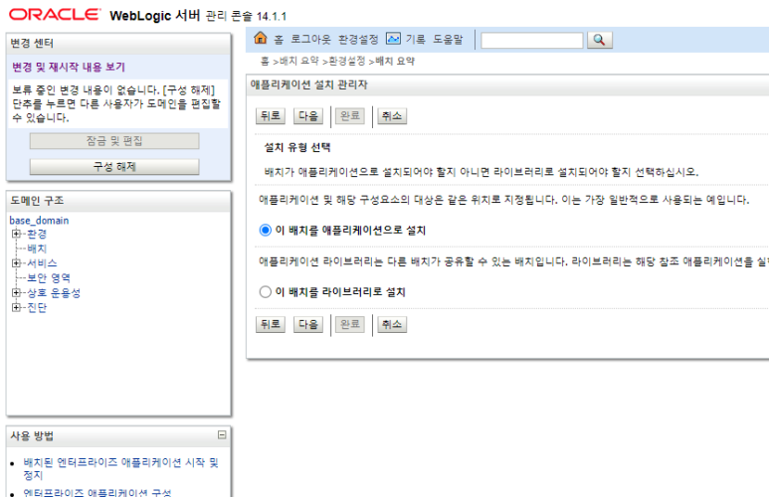This screenshot has height=497, width=769.
Task: Open 기록 in the top toolbar
Action: click(416, 39)
